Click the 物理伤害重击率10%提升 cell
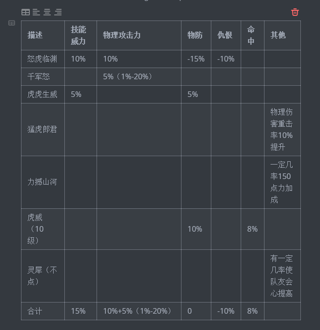 [x=282, y=130]
